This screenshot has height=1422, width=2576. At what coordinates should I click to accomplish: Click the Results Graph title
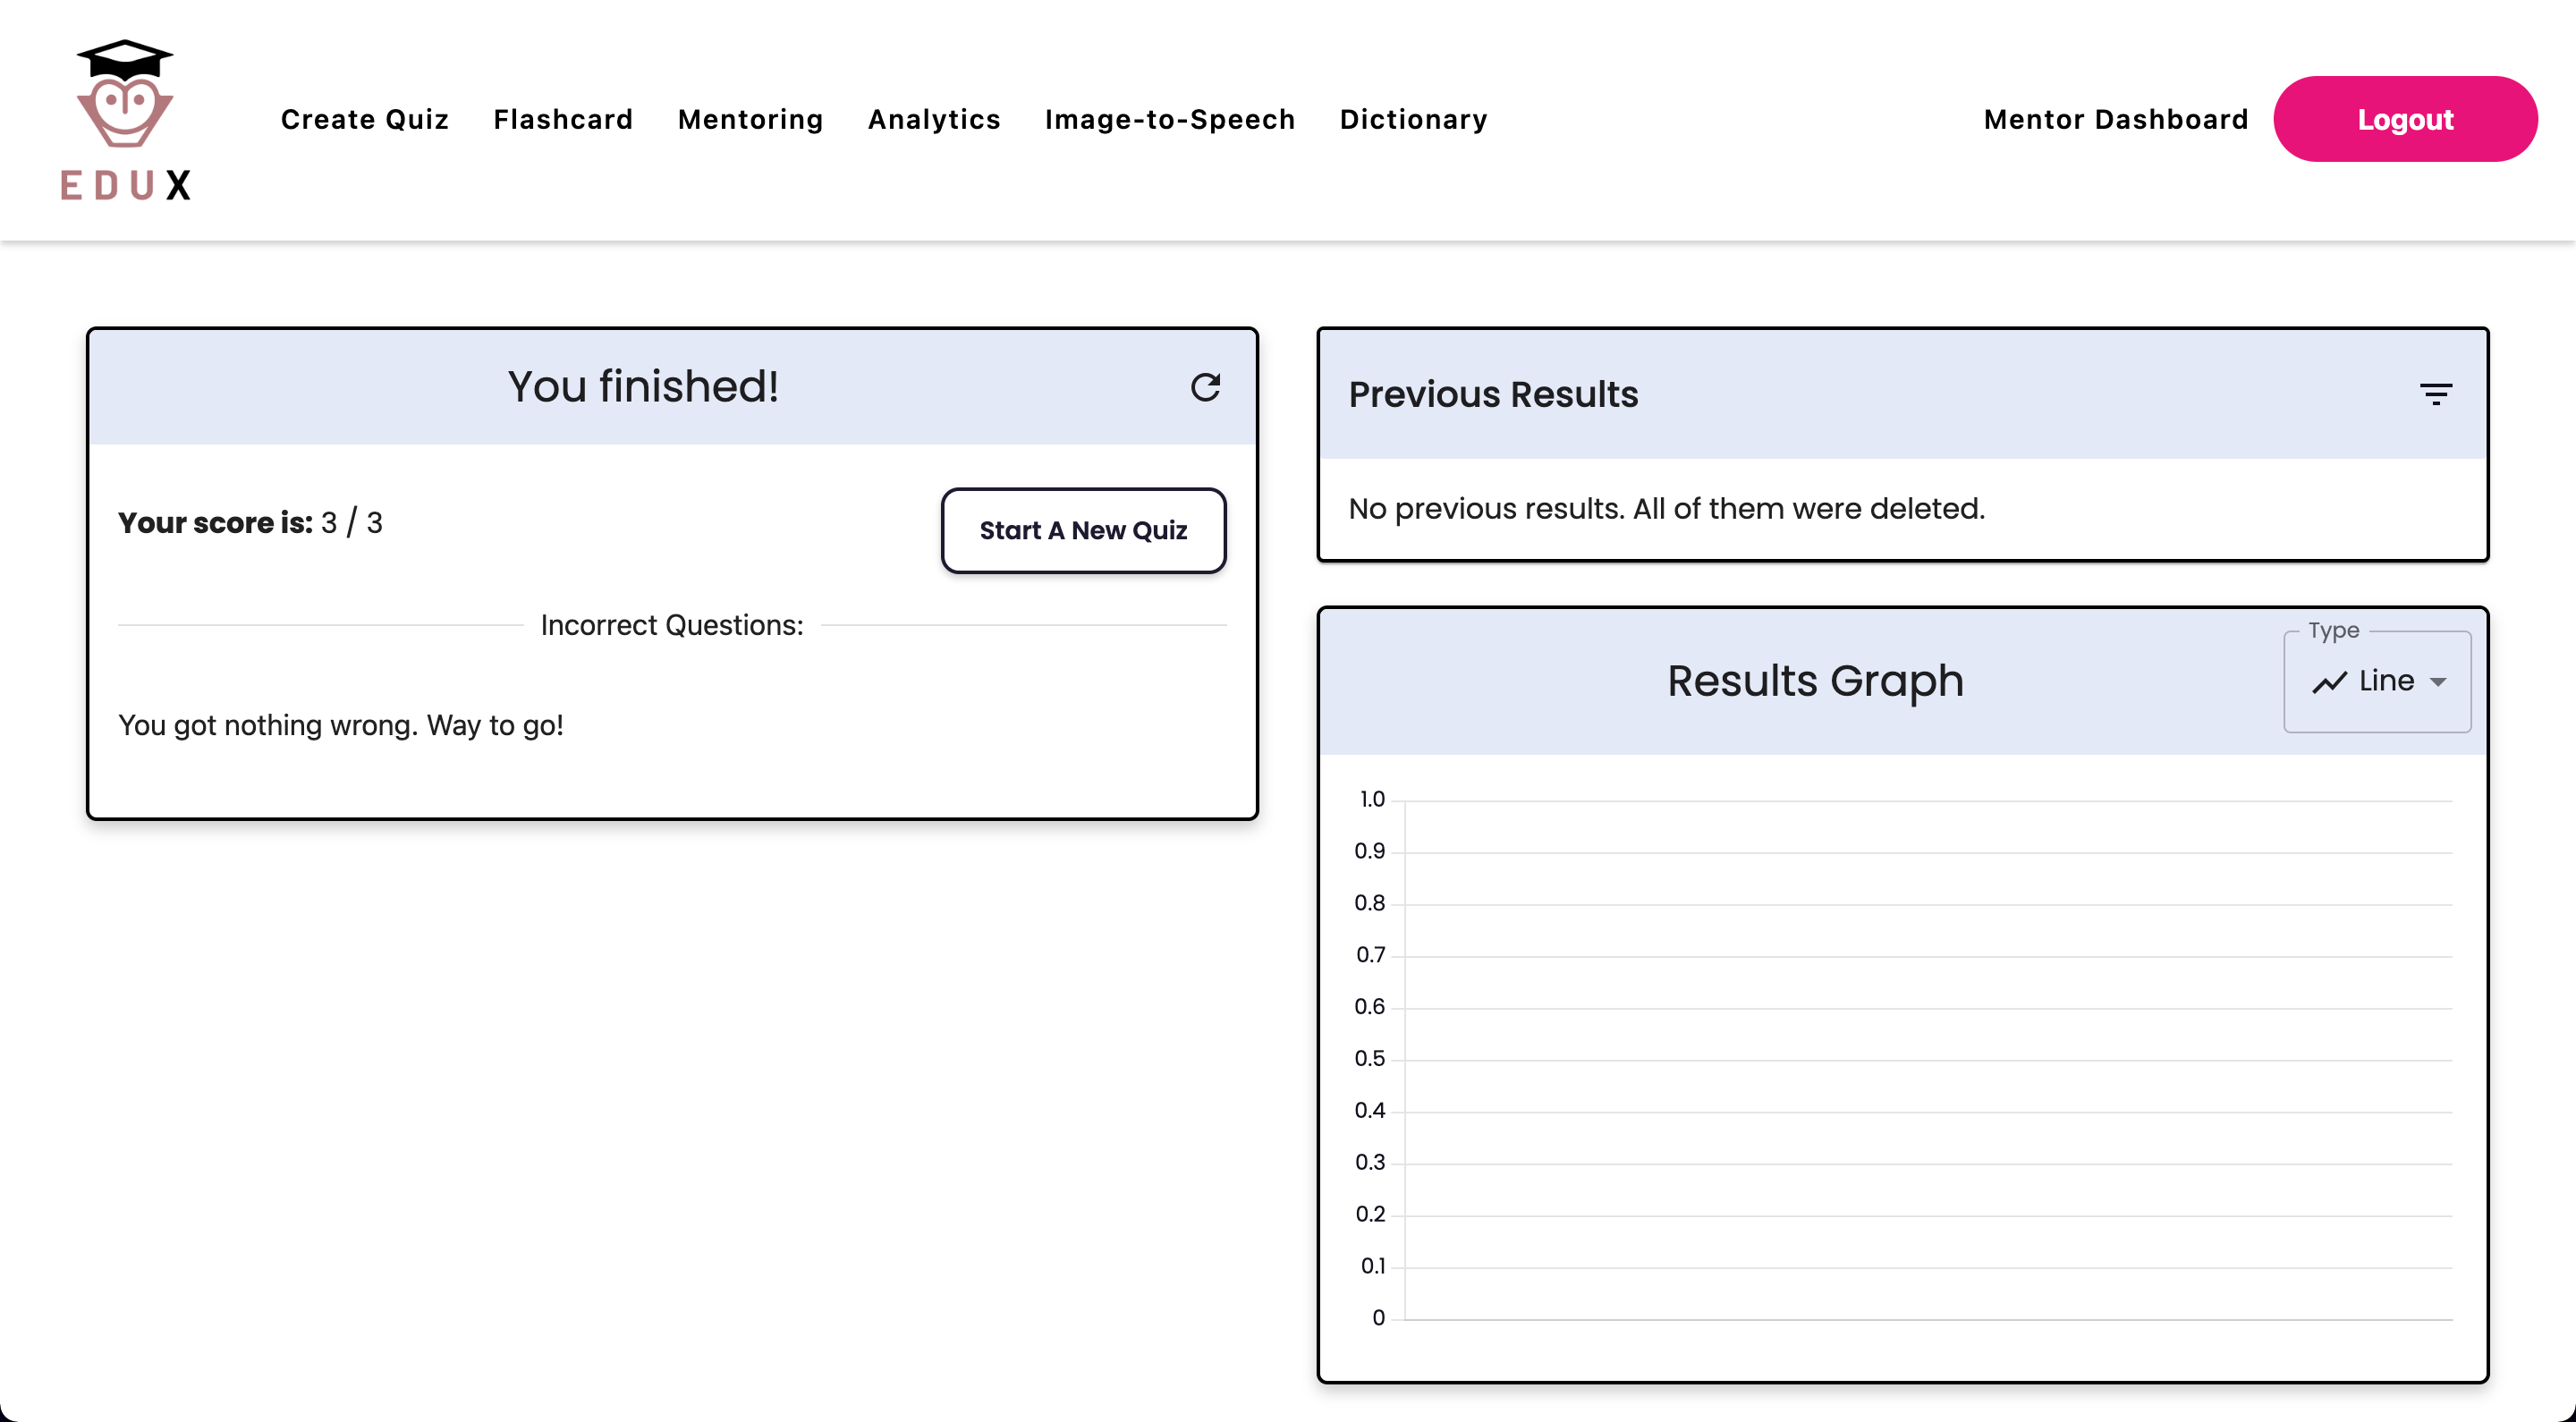tap(1814, 681)
